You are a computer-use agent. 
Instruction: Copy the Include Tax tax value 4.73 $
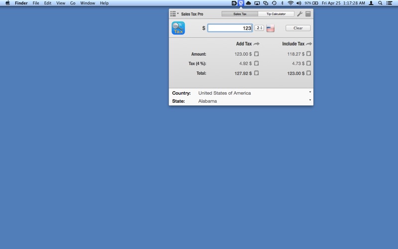(308, 63)
